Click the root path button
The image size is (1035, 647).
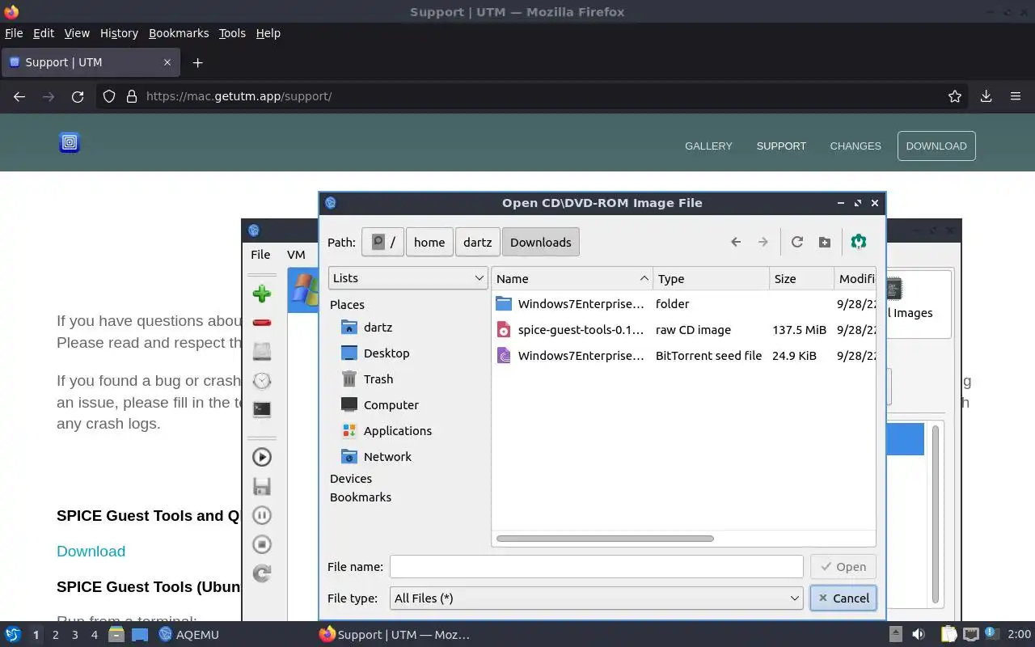click(x=382, y=242)
